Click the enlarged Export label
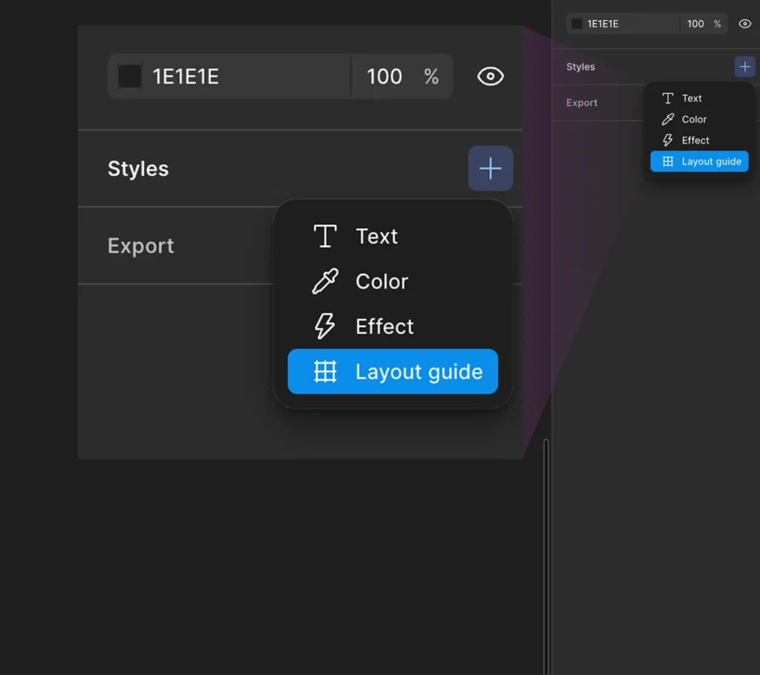Screen dimensions: 760x675 click(140, 246)
